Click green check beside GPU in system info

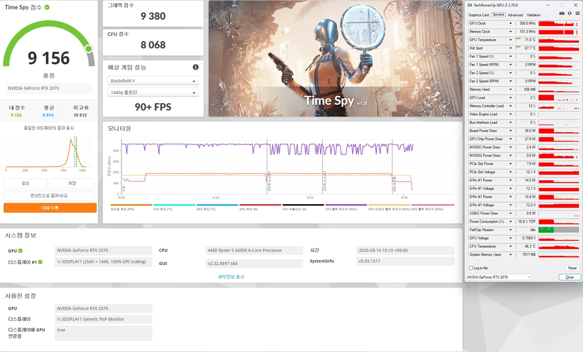click(21, 251)
